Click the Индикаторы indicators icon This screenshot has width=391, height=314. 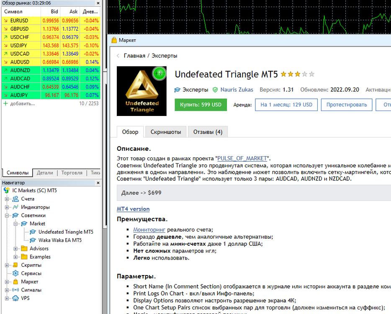[x=15, y=207]
